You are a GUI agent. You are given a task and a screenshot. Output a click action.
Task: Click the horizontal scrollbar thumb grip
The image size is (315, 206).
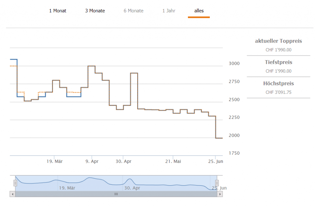click(116, 194)
